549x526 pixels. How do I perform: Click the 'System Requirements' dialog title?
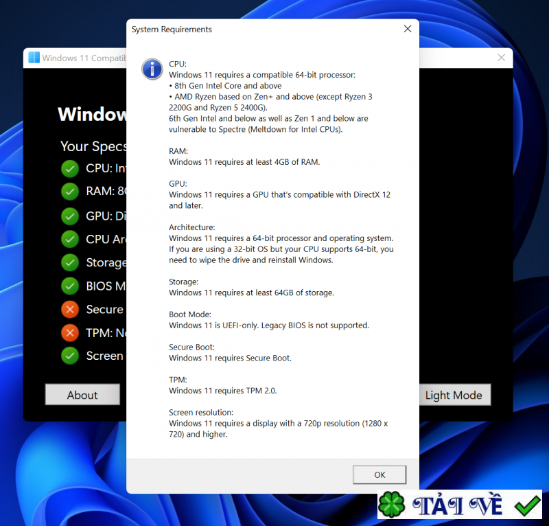click(x=172, y=30)
